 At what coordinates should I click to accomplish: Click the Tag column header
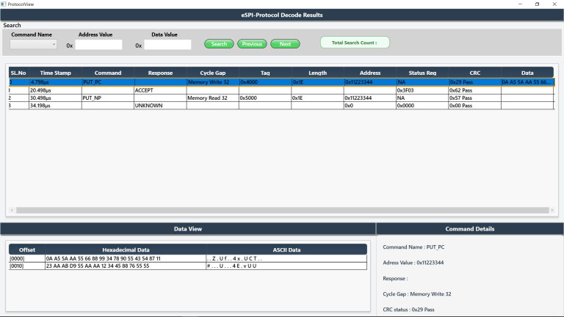click(265, 73)
